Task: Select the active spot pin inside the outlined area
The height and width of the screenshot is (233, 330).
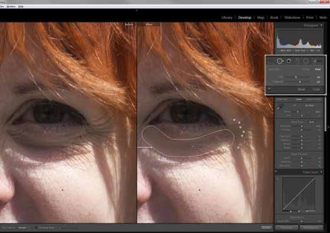Action: click(193, 147)
